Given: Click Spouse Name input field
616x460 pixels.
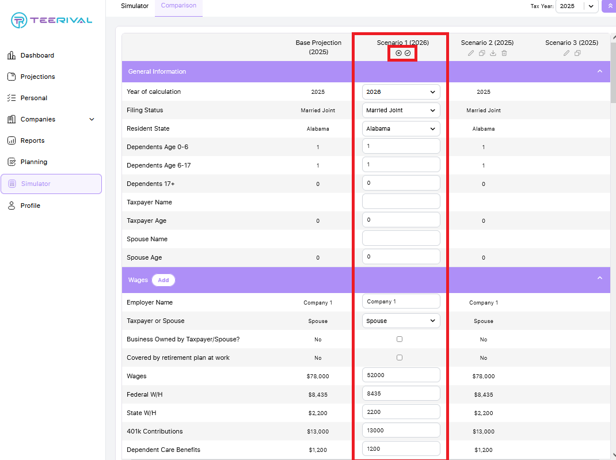Looking at the screenshot, I should pyautogui.click(x=401, y=238).
